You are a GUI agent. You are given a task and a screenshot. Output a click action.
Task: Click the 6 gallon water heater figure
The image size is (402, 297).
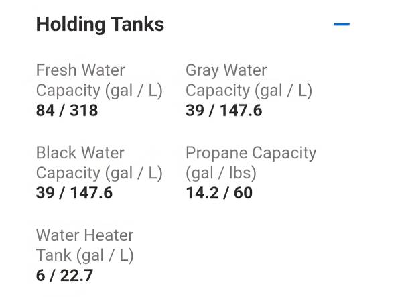[x=40, y=276]
